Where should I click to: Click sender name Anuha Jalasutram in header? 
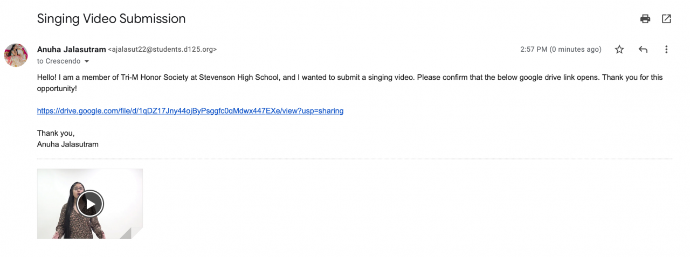(x=71, y=50)
